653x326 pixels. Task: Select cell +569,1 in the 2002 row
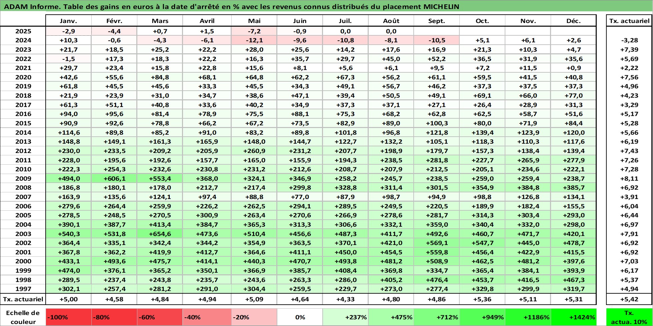pos(437,243)
